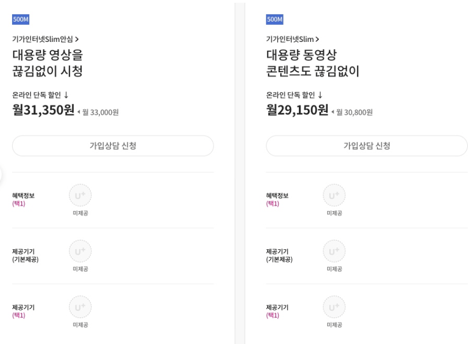Click 제공기기(기본제공) U+ icon in Slim안심 card
This screenshot has width=470, height=344.
(80, 251)
